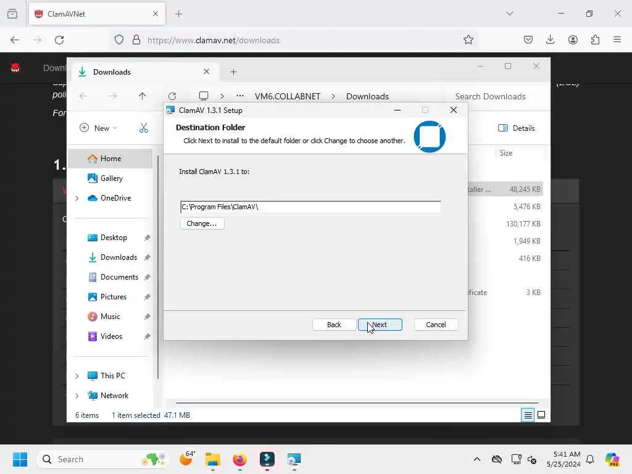
Task: Close the ClamAV Setup dialog
Action: (454, 110)
